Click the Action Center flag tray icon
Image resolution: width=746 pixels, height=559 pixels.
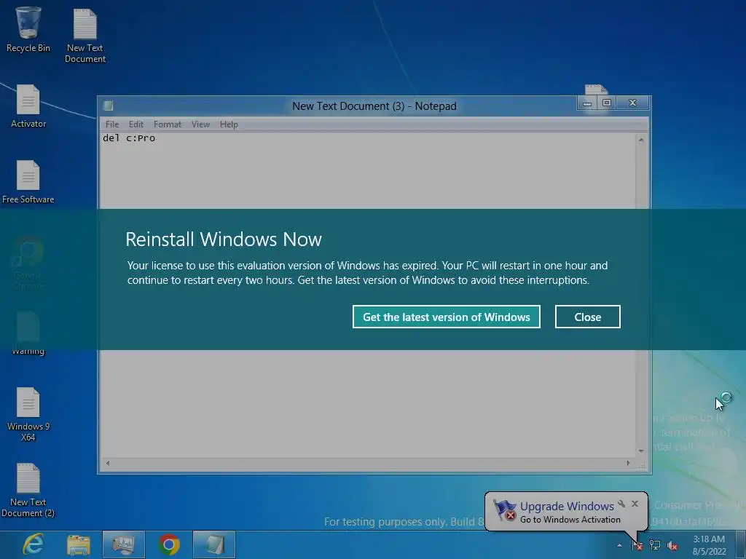click(x=637, y=545)
